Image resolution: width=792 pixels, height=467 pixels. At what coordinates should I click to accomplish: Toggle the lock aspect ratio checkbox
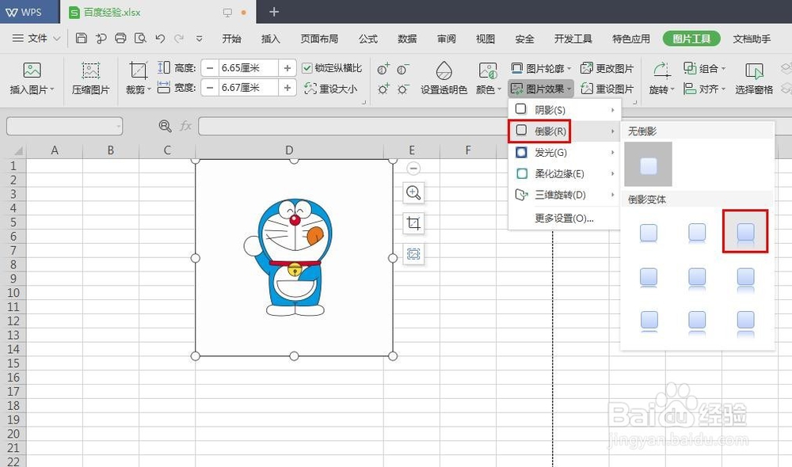(307, 68)
